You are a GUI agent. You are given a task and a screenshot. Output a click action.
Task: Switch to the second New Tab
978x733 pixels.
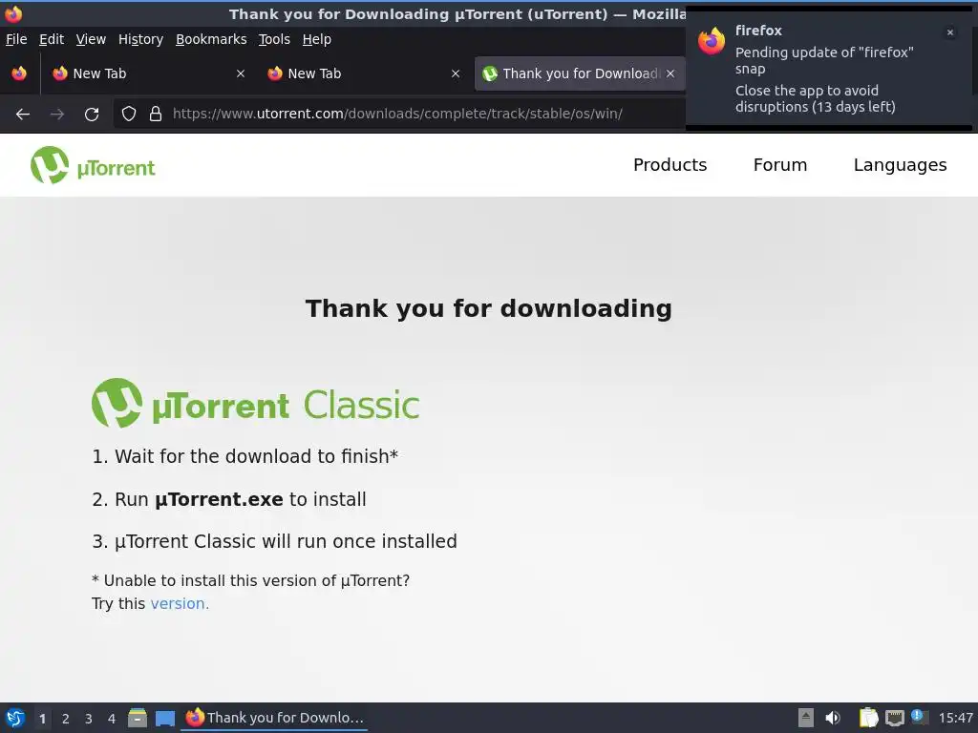click(364, 73)
